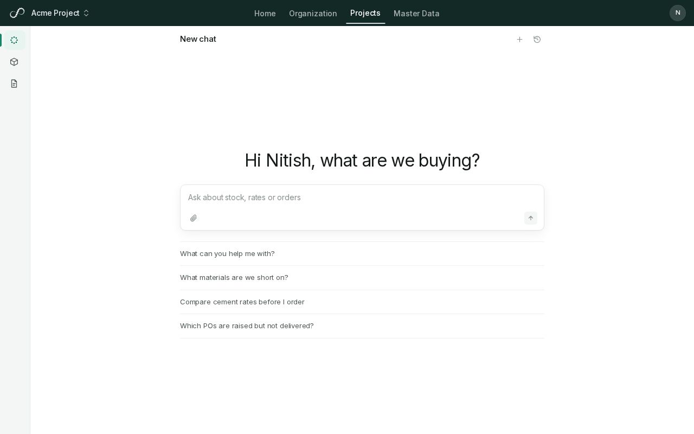Send the message with arrow button
This screenshot has height=434, width=694.
point(531,218)
